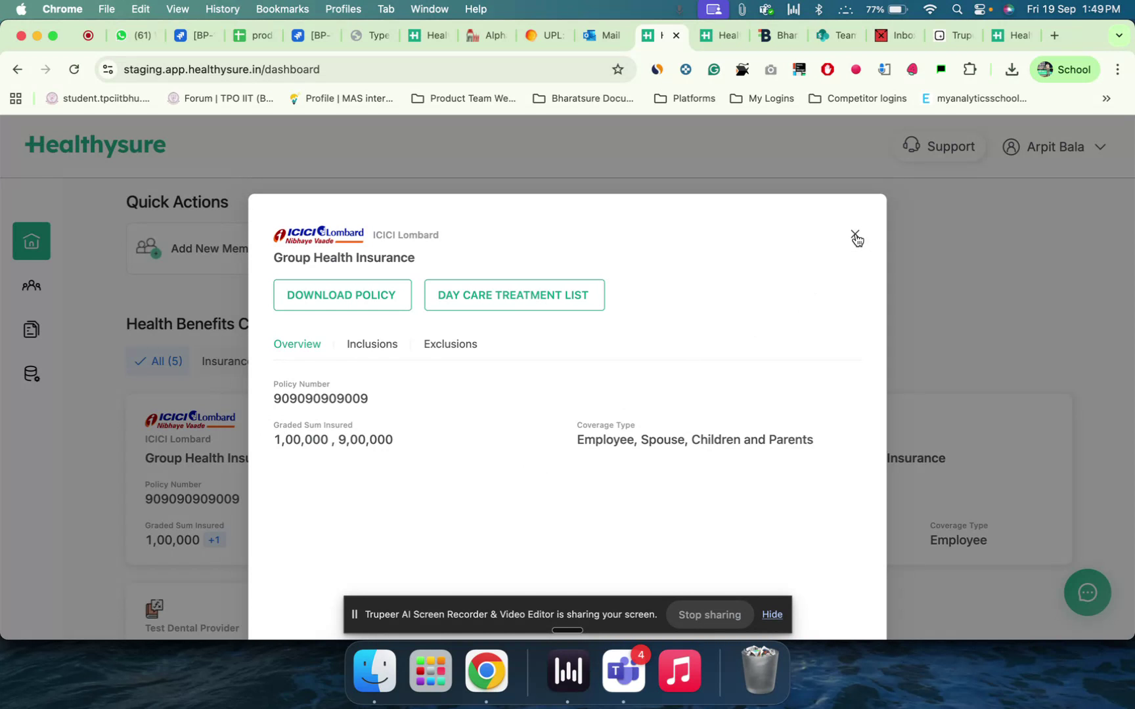Open the Home dashboard from the sidebar
Image resolution: width=1135 pixels, height=709 pixels.
tap(31, 241)
